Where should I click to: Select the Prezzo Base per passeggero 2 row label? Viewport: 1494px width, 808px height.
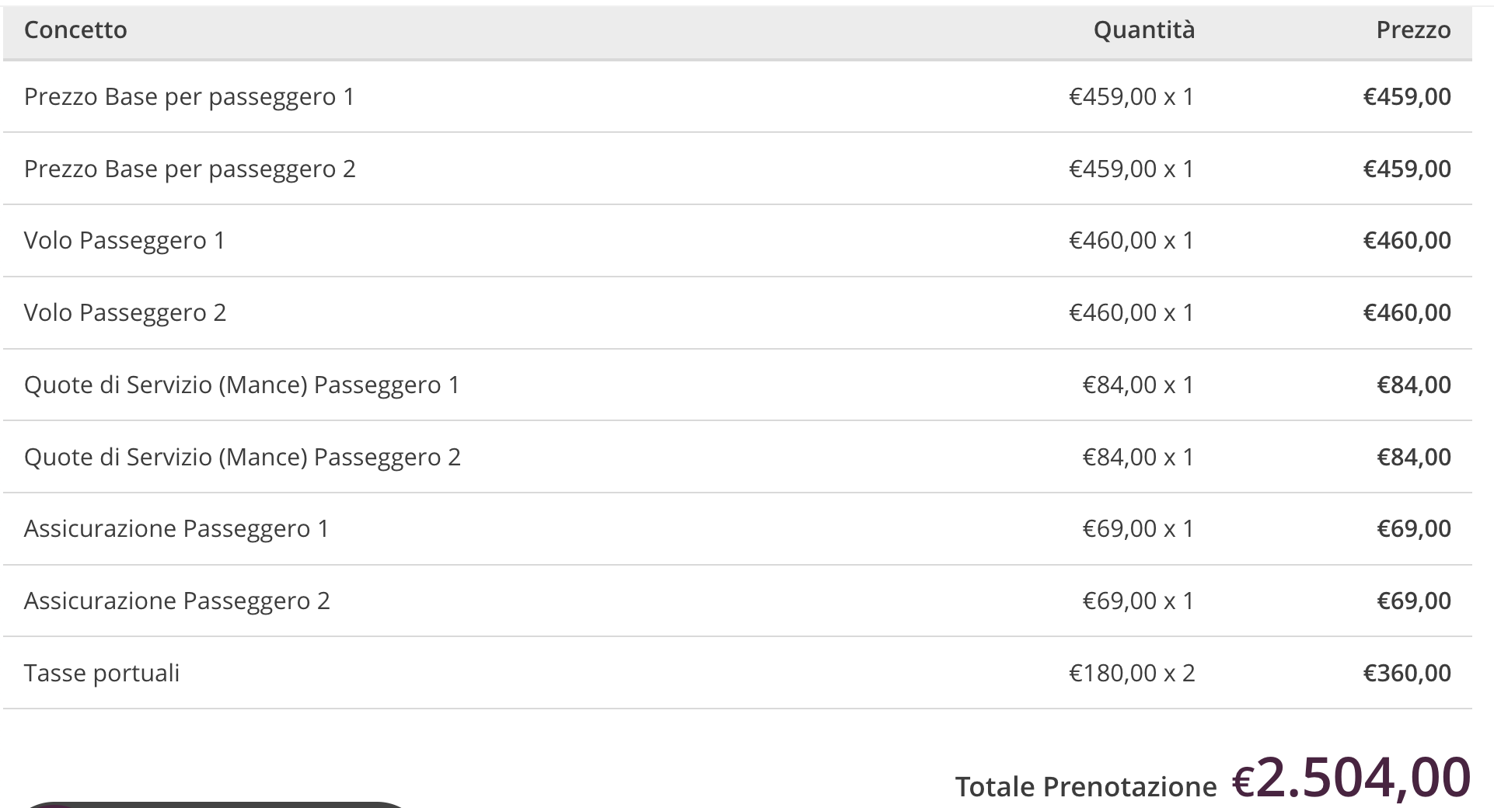tap(190, 169)
